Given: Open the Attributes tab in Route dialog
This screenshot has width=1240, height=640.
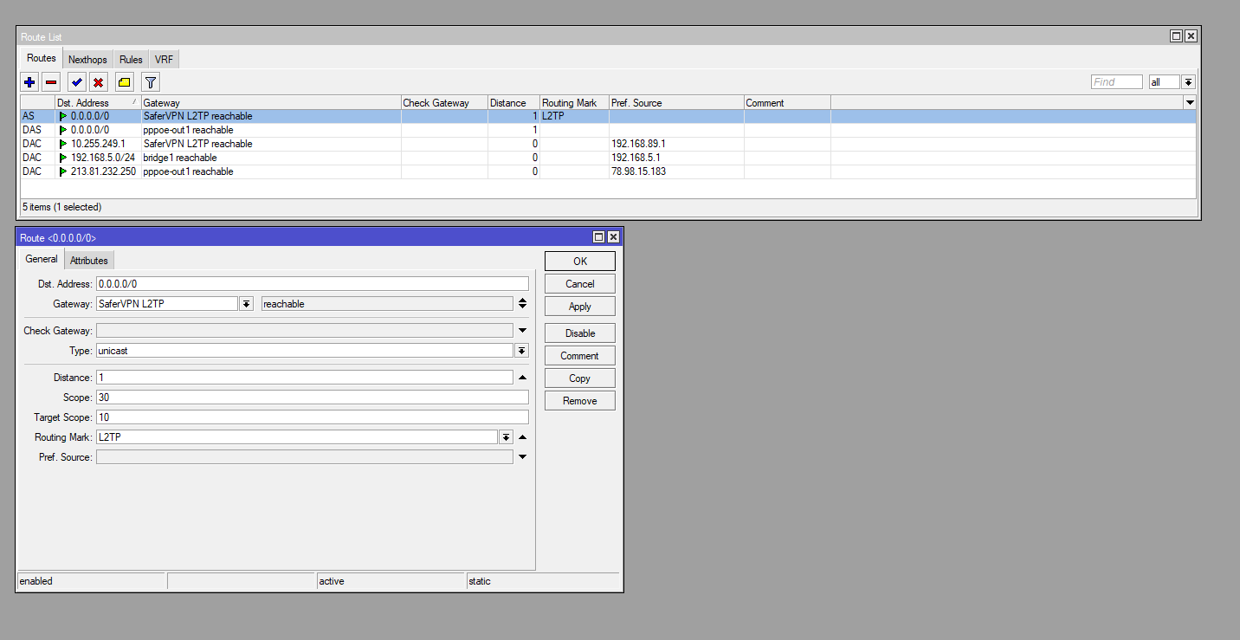Looking at the screenshot, I should tap(89, 260).
